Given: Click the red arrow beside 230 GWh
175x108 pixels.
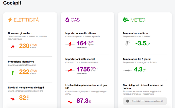Looking at the screenshot, I should click(x=12, y=46).
